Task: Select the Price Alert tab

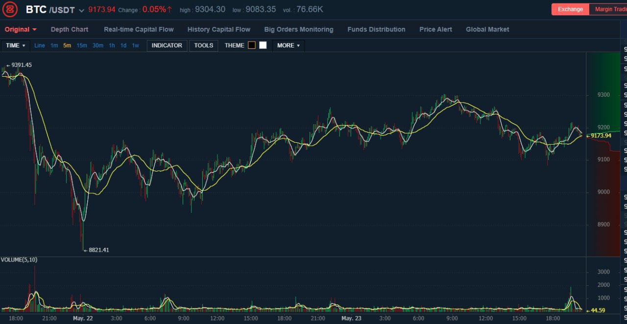Action: 435,29
